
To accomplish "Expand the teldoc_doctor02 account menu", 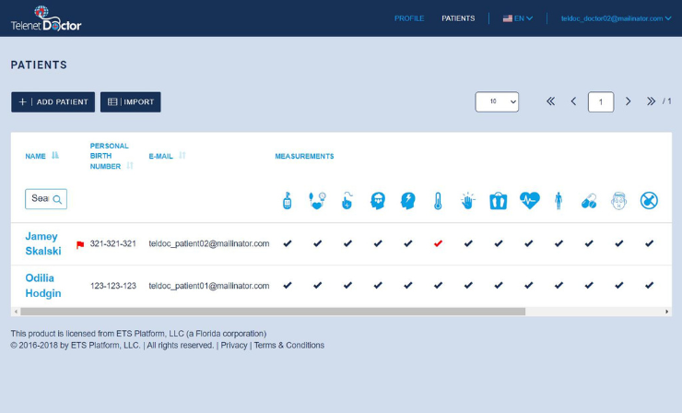I will (617, 18).
